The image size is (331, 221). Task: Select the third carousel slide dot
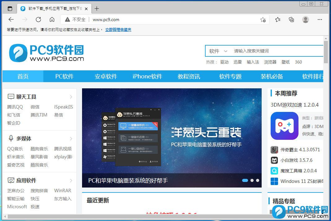[x=258, y=180]
